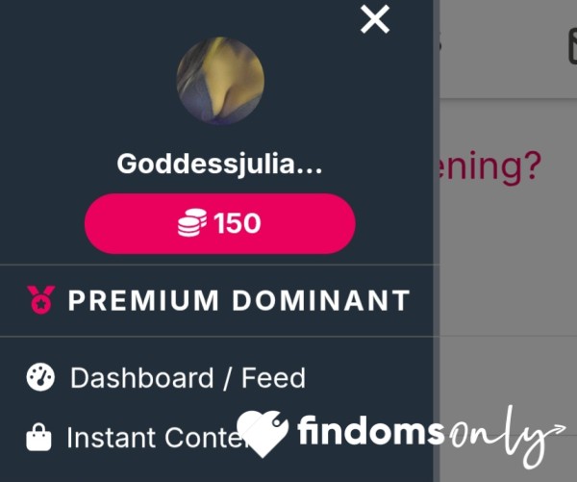Click the cursive 'only' arrow script
This screenshot has width=577, height=482.
pos(508,437)
